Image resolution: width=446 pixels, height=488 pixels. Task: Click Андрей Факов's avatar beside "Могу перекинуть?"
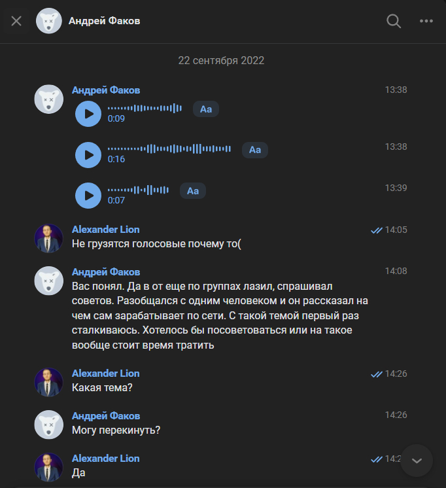pyautogui.click(x=48, y=425)
